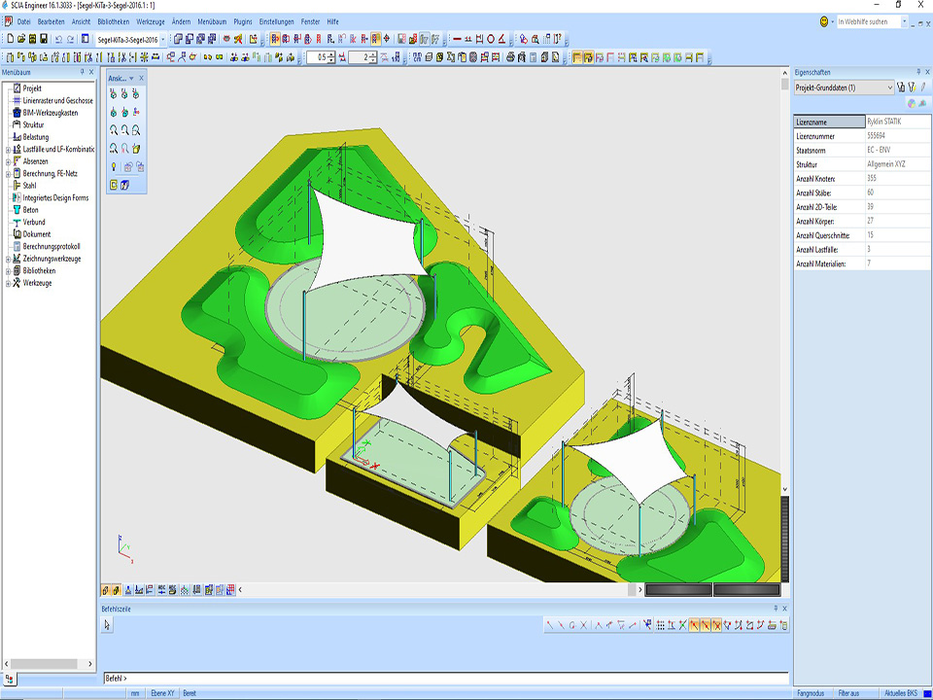The width and height of the screenshot is (933, 700).
Task: Click the Staatsnorm EC - EN value
Action: pos(880,151)
